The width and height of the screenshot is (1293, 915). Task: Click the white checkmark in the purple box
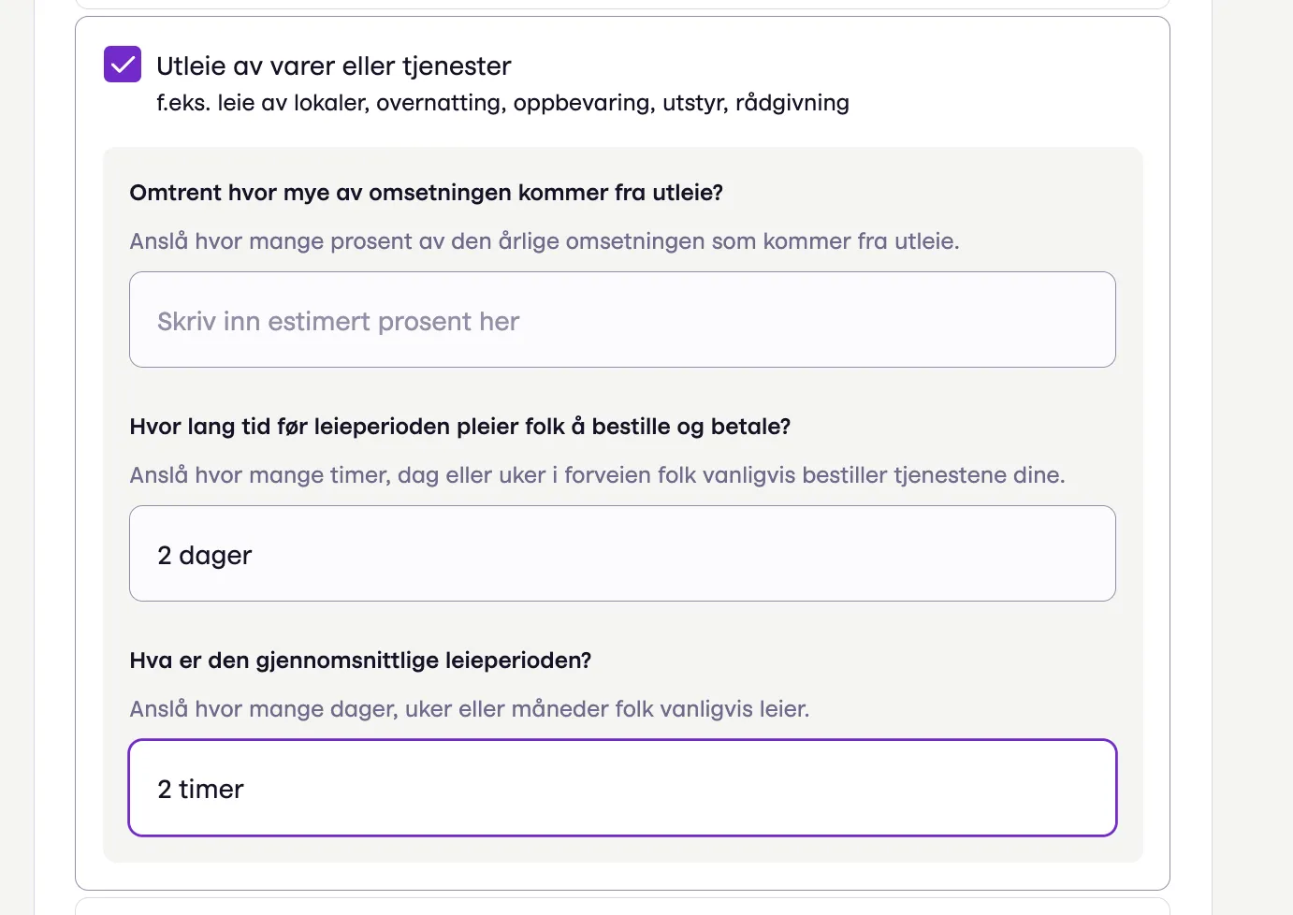[x=123, y=65]
